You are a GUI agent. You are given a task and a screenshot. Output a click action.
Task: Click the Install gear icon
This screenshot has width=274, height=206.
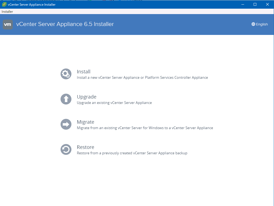click(66, 74)
